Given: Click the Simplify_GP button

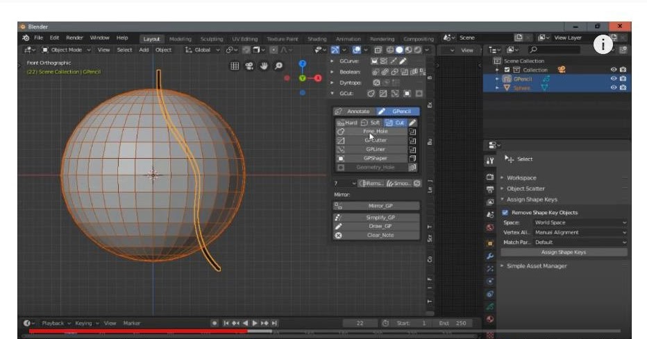Looking at the screenshot, I should (x=377, y=218).
